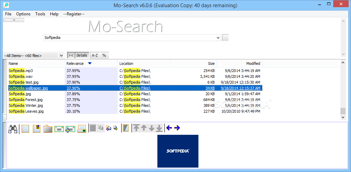Image resolution: width=351 pixels, height=172 pixels.
Task: Sort by the Modified column header
Action: click(239, 63)
